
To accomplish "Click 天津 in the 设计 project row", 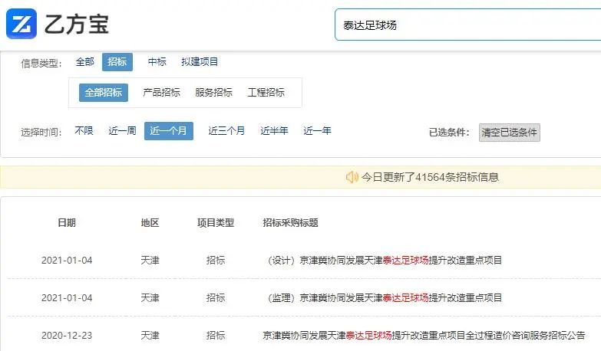I will click(150, 261).
